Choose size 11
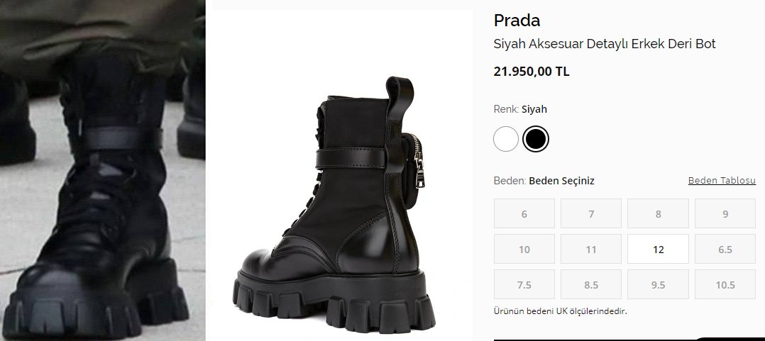This screenshot has height=341, width=765. [x=590, y=249]
